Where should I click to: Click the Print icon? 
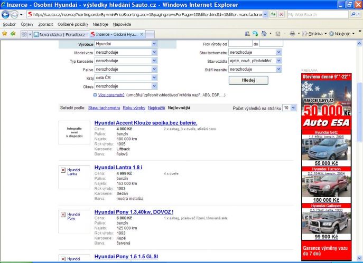[x=292, y=34]
